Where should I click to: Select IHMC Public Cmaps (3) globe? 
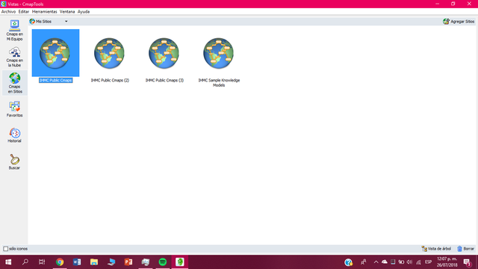point(164,53)
